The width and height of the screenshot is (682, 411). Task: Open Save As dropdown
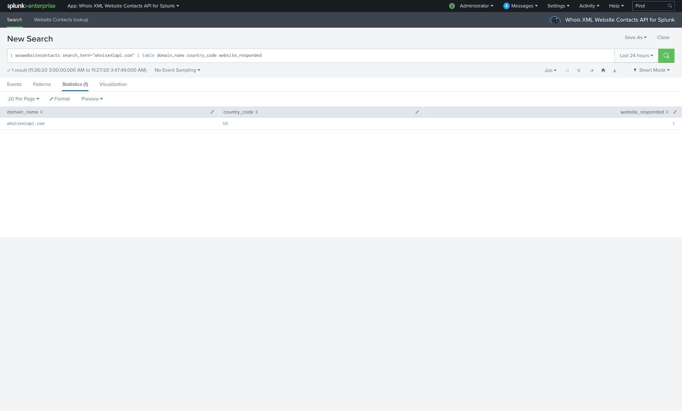(635, 37)
